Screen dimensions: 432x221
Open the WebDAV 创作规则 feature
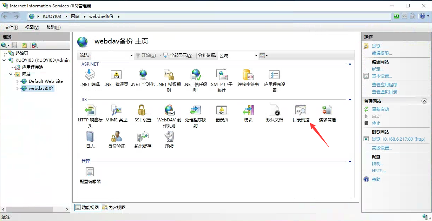pos(169,116)
